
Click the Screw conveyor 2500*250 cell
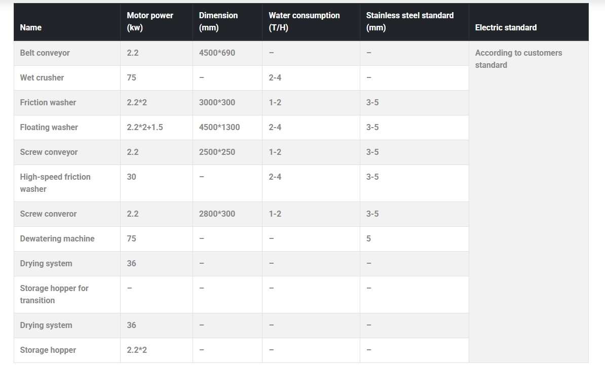pyautogui.click(x=217, y=152)
